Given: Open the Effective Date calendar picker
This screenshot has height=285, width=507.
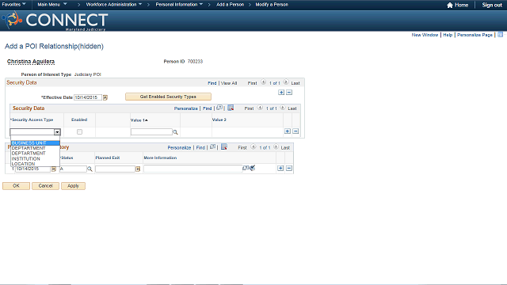Looking at the screenshot, I should [x=105, y=97].
